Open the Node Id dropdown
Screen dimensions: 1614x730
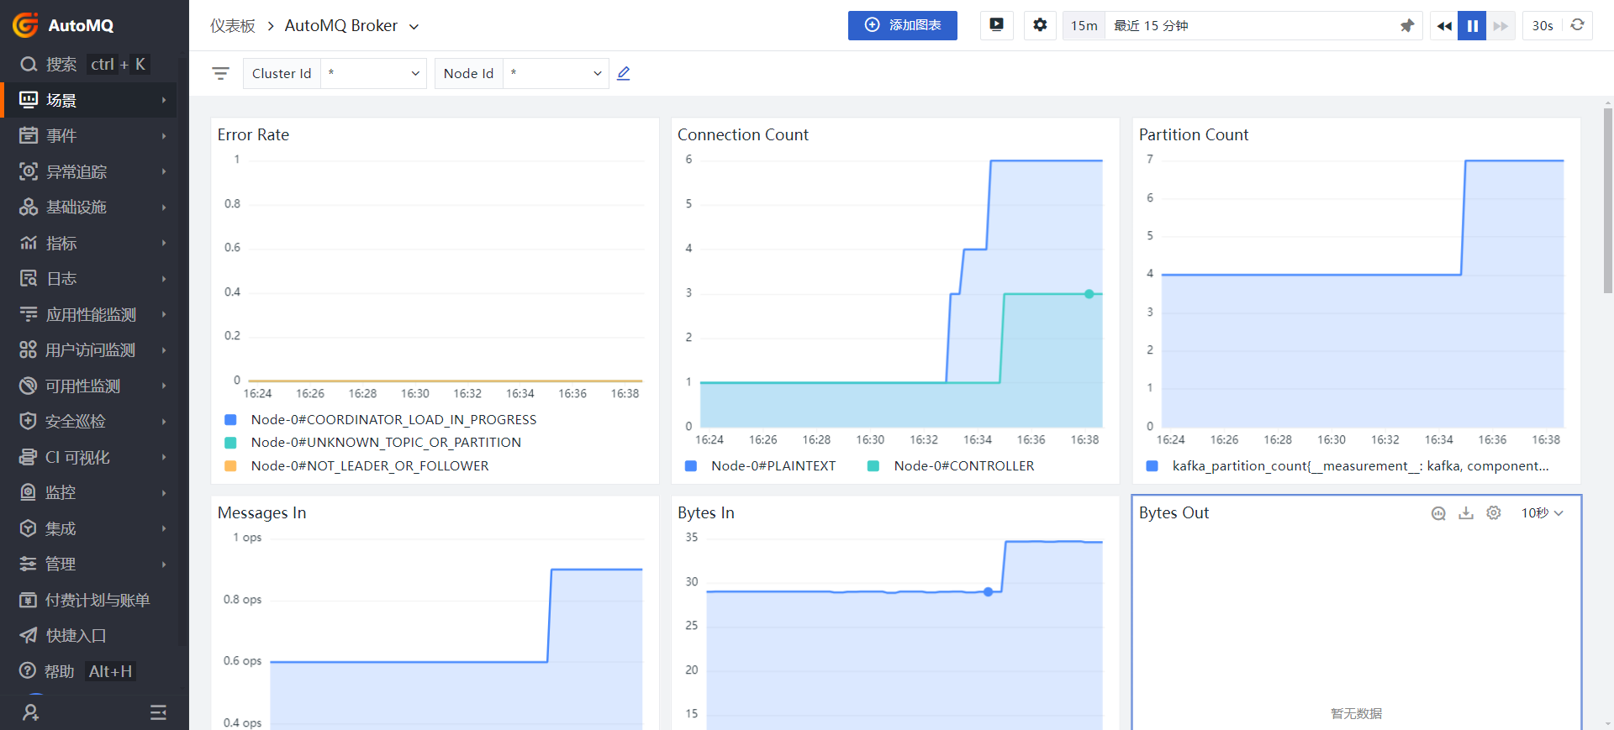click(556, 74)
